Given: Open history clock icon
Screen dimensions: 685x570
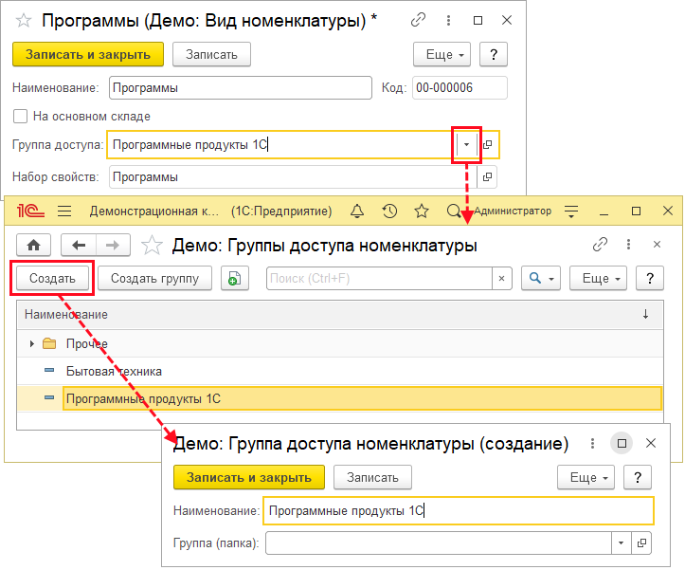Looking at the screenshot, I should pos(389,211).
